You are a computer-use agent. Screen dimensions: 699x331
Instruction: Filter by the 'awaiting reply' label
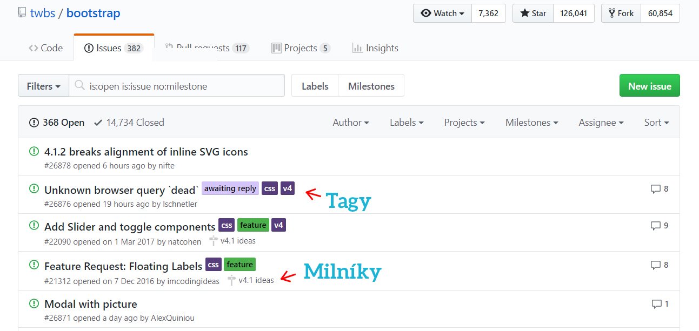pyautogui.click(x=230, y=188)
